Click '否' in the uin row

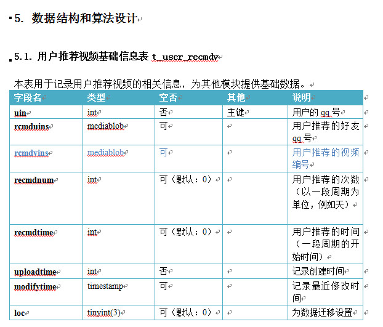tap(163, 112)
